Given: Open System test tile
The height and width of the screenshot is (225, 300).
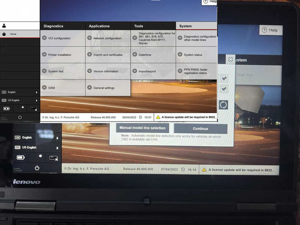Looking at the screenshot, I should click(63, 71).
